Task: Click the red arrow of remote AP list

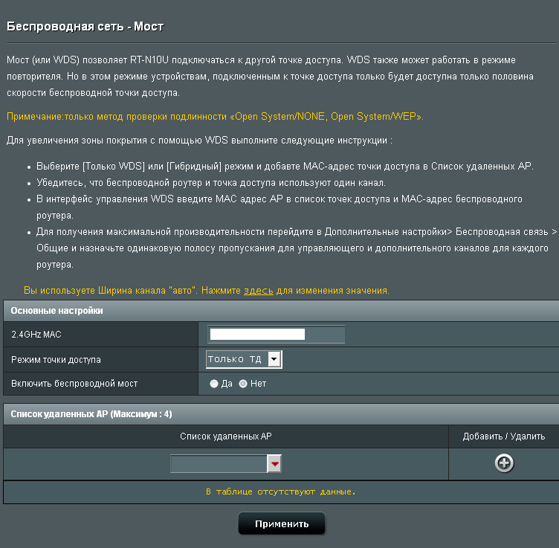Action: click(x=275, y=464)
